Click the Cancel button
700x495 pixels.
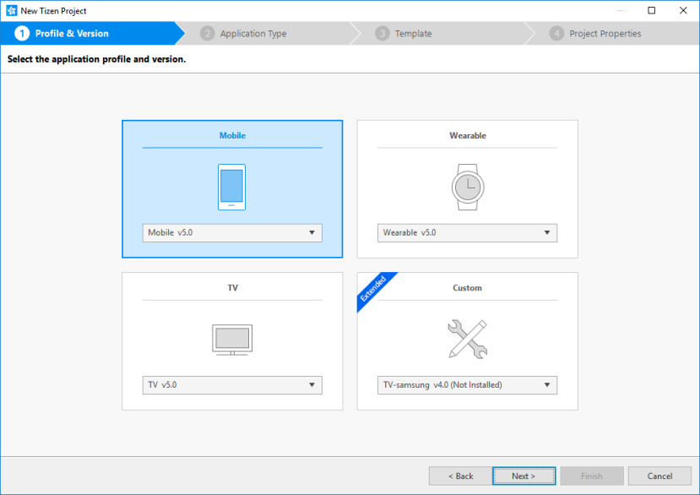(x=659, y=476)
